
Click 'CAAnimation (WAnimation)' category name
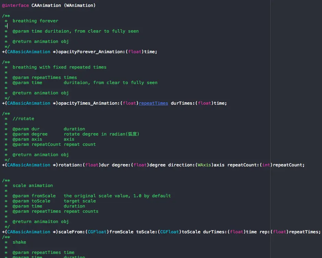coord(63,5)
